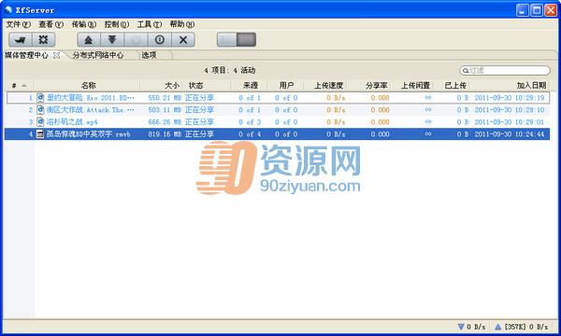Open the 文件 menu

click(19, 24)
